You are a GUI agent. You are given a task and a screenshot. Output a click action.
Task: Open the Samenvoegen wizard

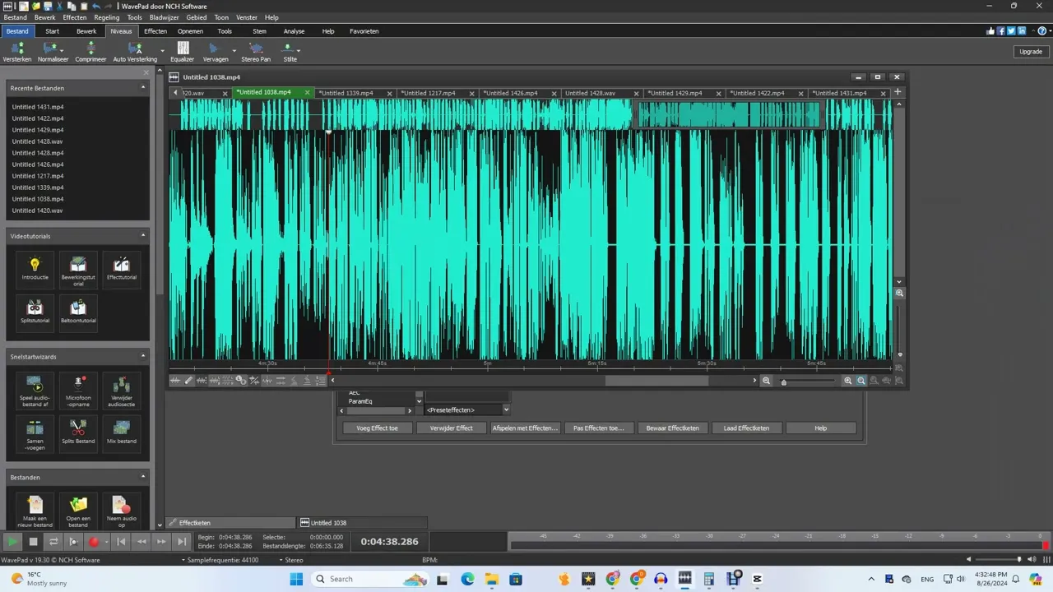pos(35,434)
